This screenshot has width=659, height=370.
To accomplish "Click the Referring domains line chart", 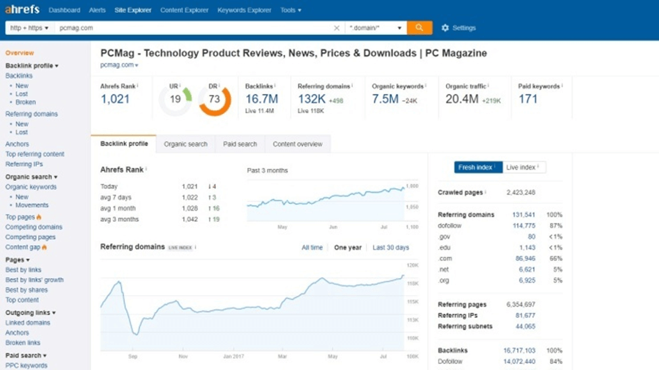I will (x=252, y=304).
